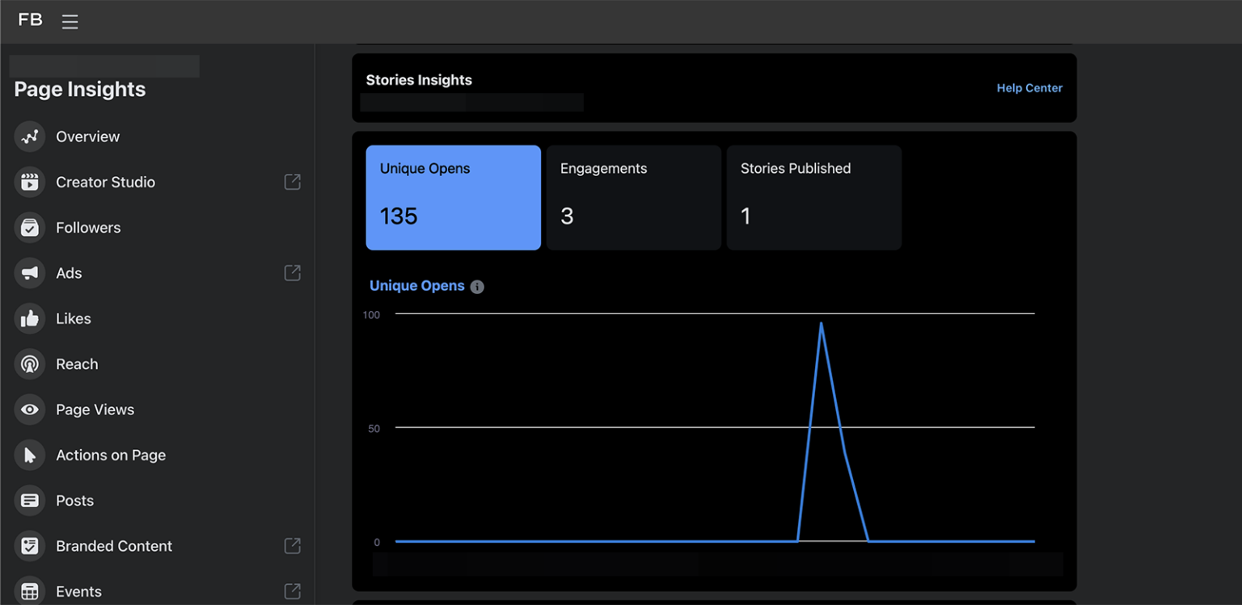Click the Ads megaphone icon
Image resolution: width=1242 pixels, height=605 pixels.
[x=29, y=273]
